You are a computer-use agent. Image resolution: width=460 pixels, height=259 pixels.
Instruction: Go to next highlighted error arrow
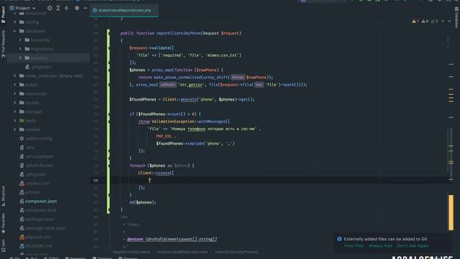coord(449,21)
